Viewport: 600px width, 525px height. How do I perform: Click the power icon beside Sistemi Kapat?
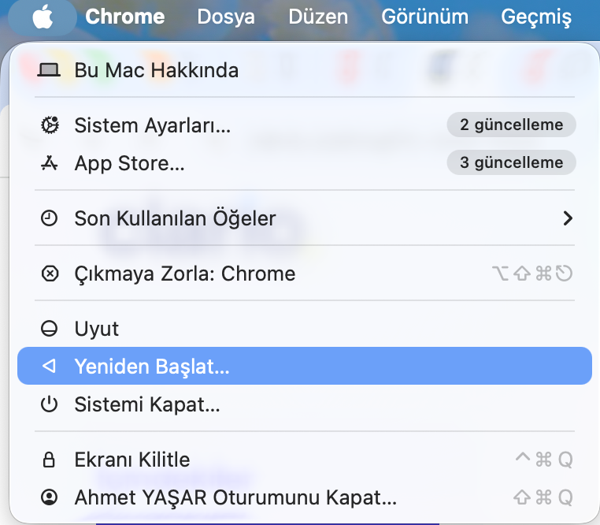click(x=50, y=404)
